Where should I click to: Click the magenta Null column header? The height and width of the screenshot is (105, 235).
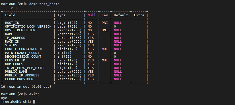92,15
